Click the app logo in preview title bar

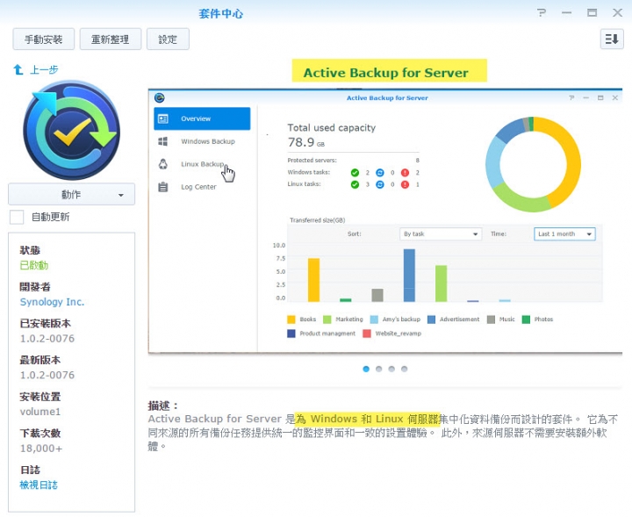coord(160,97)
